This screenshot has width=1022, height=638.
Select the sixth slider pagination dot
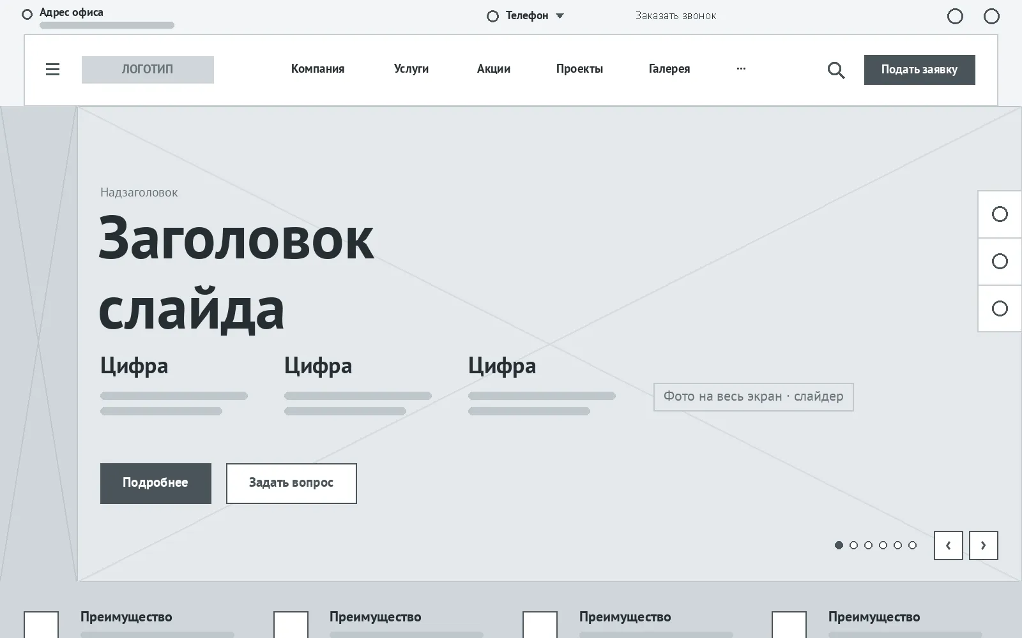(x=912, y=545)
